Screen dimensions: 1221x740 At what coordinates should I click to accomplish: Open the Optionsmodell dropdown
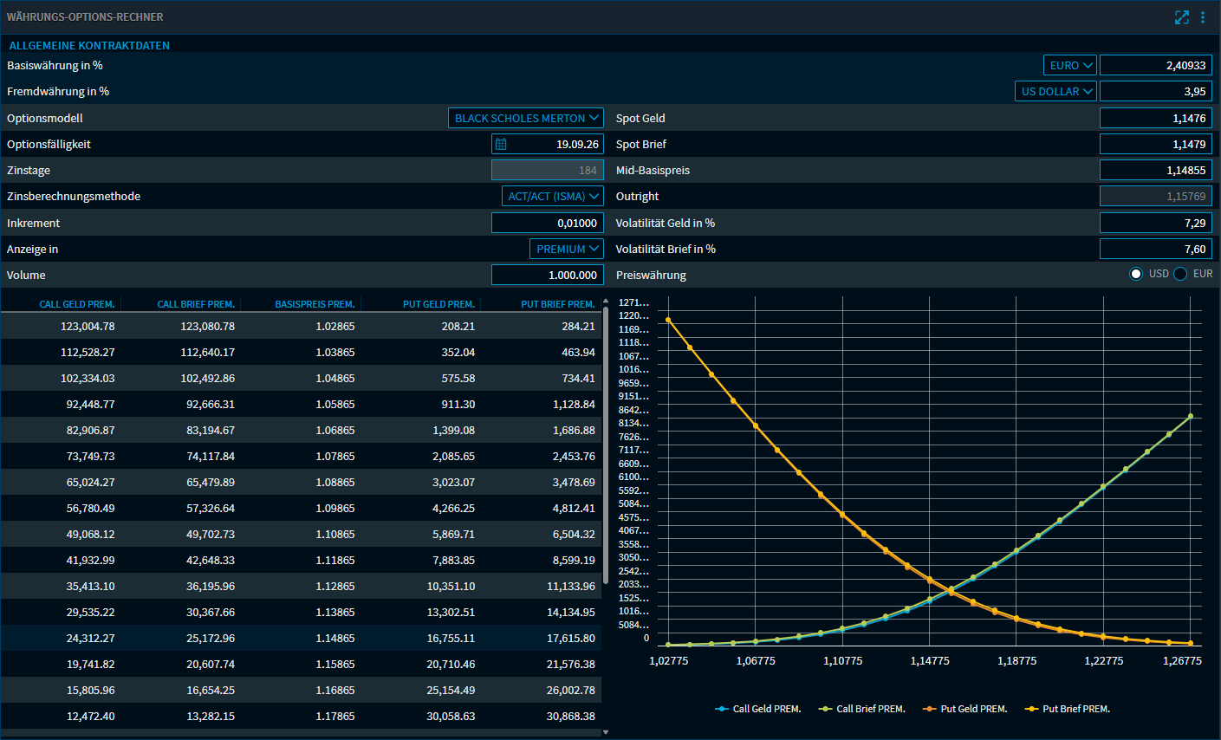[525, 118]
